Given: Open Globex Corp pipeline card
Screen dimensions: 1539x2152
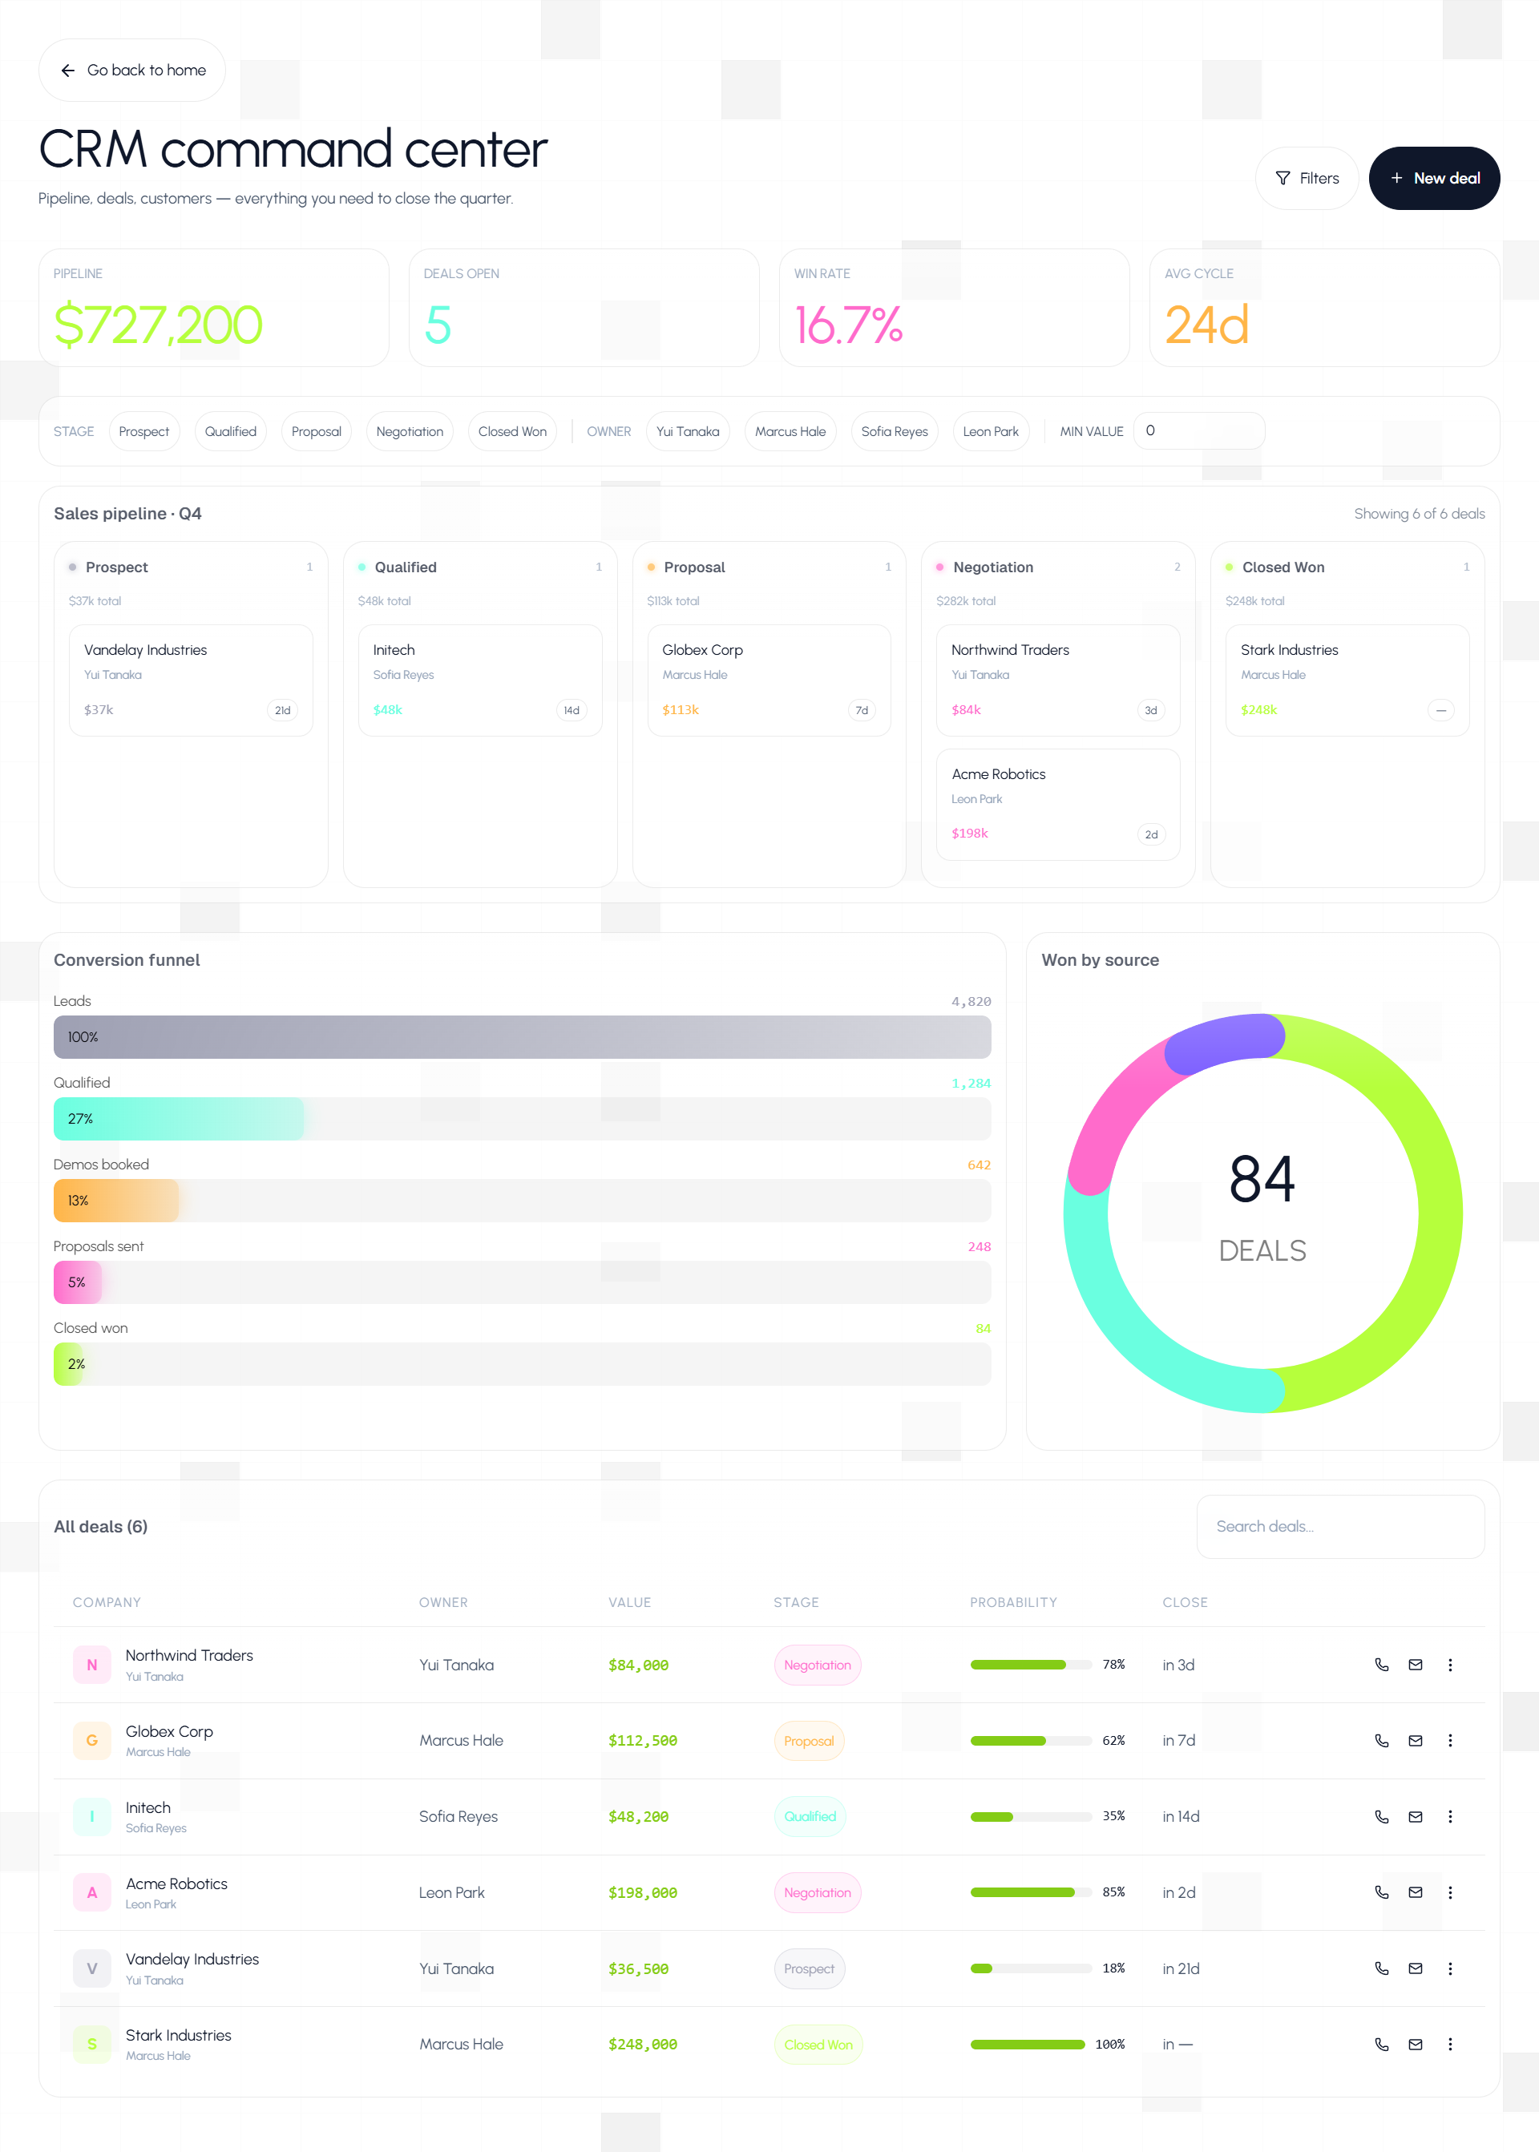Looking at the screenshot, I should (x=769, y=680).
